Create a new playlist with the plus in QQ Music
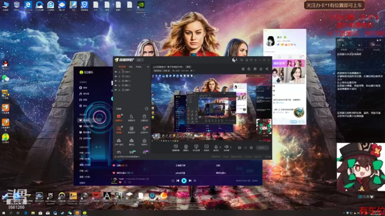Viewport: 385px width, 216px height. coord(97,147)
